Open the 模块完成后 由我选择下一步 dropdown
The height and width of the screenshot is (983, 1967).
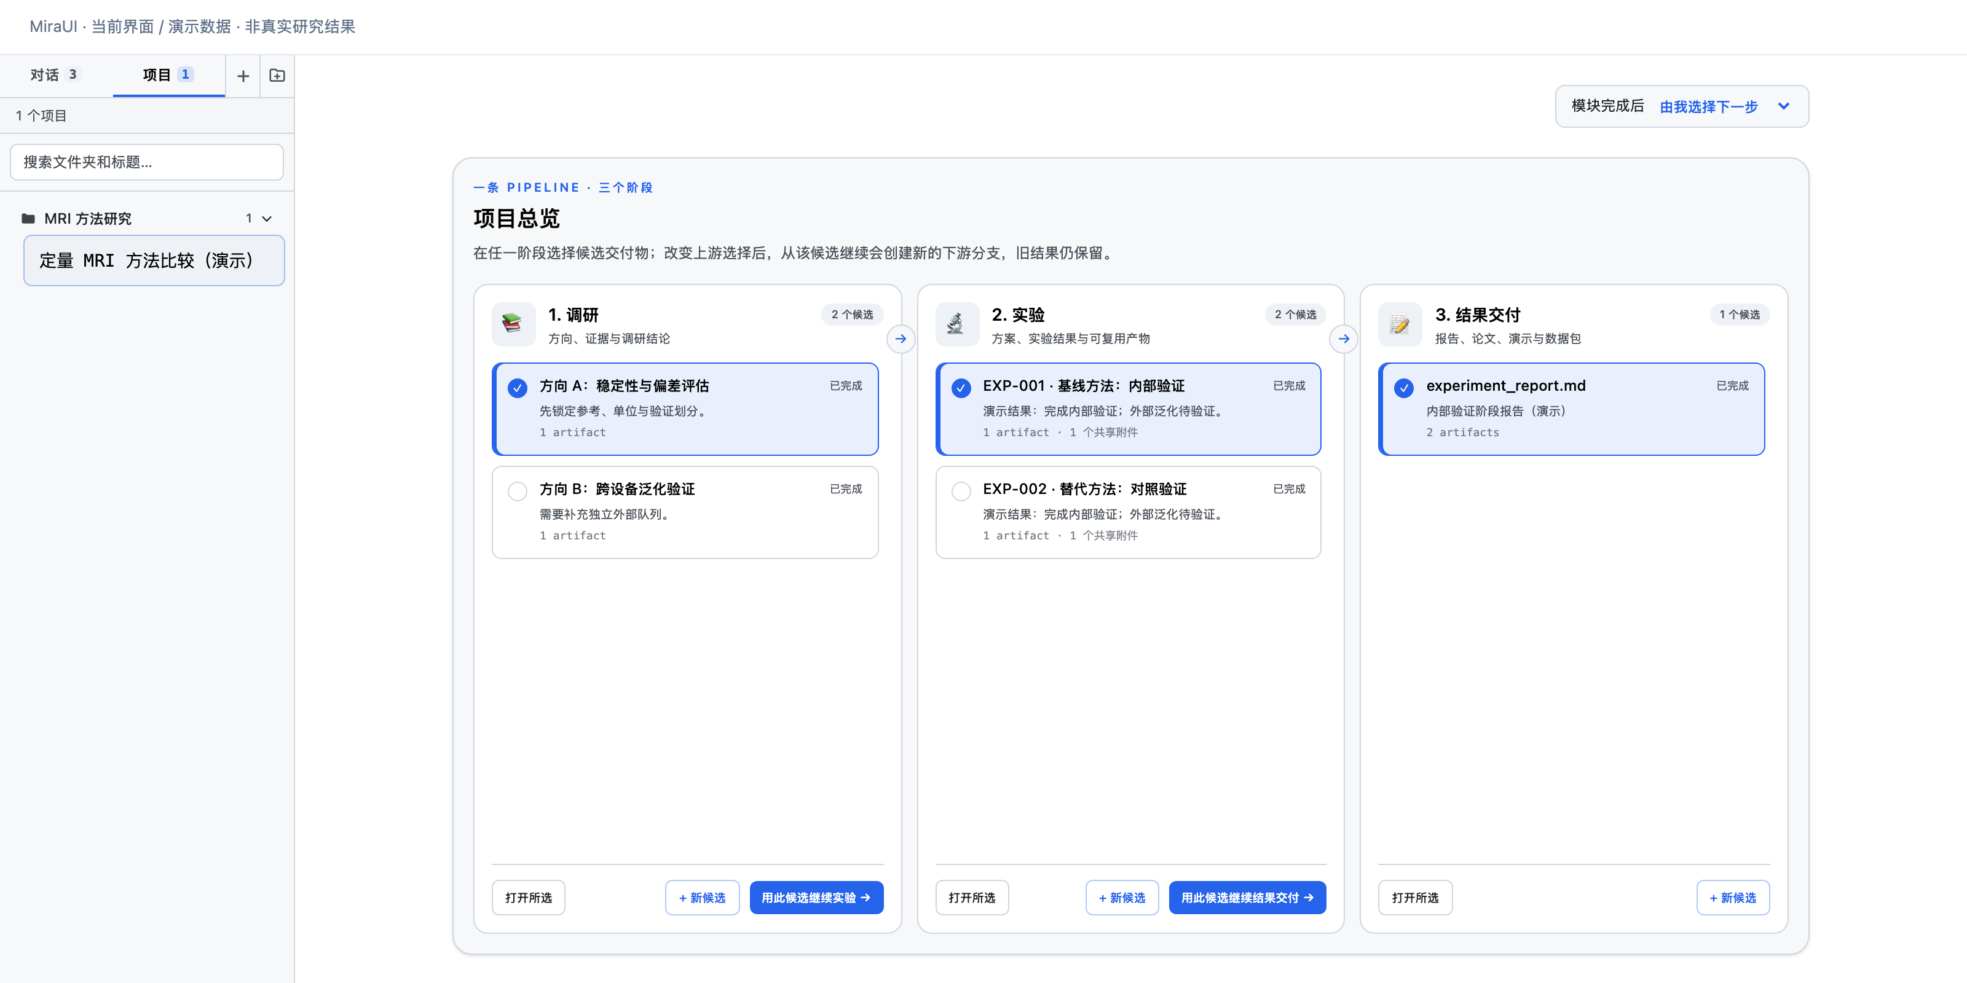pos(1681,106)
